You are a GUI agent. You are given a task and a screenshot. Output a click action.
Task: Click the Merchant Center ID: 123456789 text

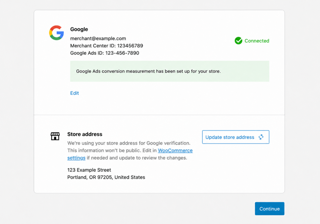point(106,46)
